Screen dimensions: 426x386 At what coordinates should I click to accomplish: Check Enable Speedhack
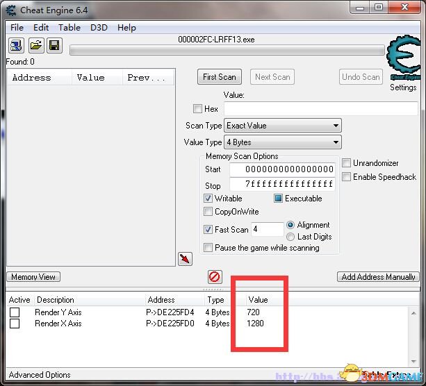point(346,177)
